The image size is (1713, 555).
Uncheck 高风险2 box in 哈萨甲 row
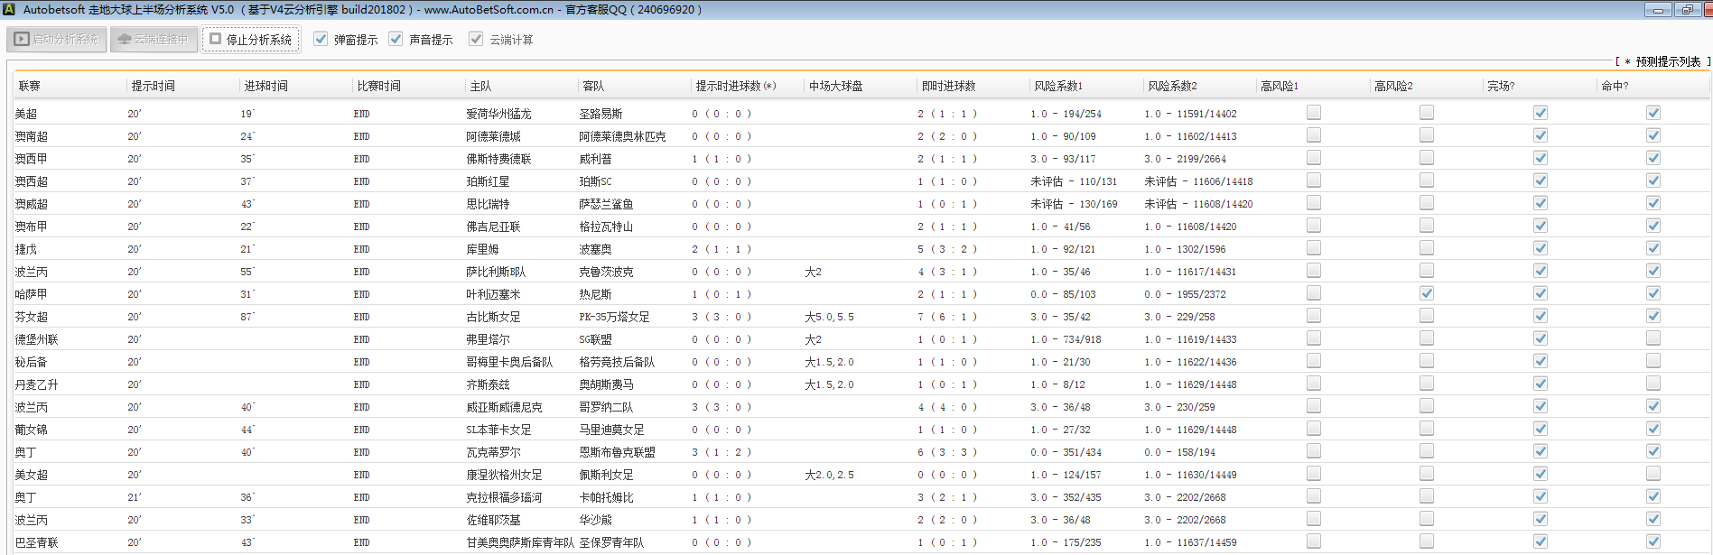(1427, 293)
